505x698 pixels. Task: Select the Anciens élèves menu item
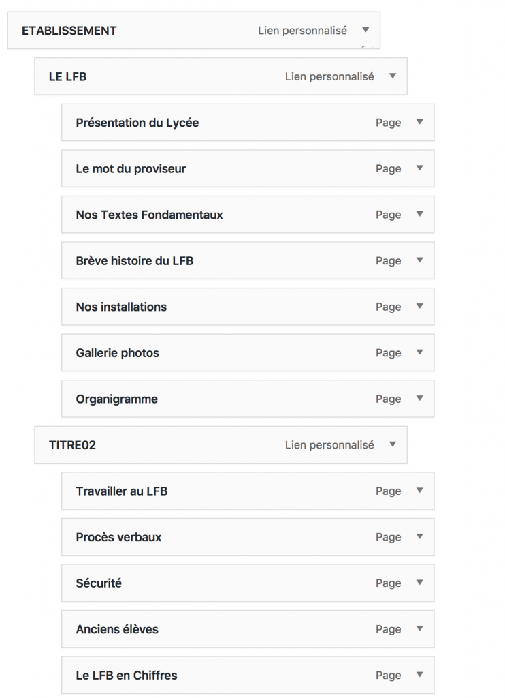click(117, 629)
